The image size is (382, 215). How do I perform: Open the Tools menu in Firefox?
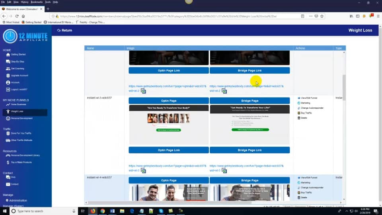point(48,2)
